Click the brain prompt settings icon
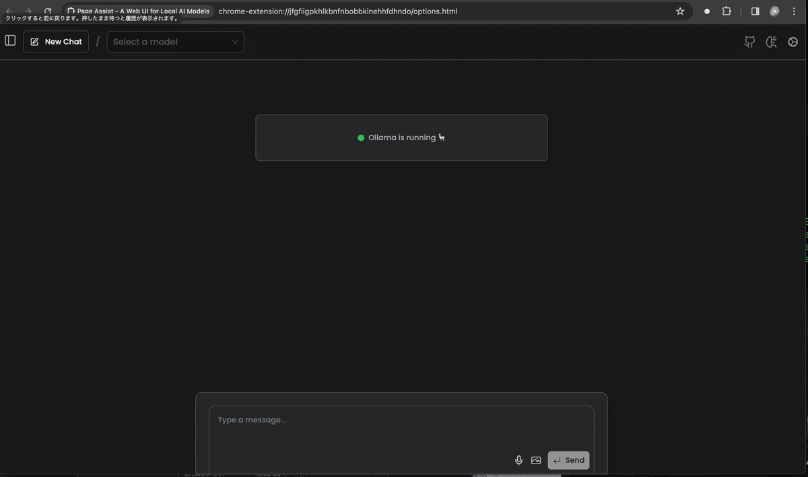Screen dimensions: 808x477 [772, 42]
